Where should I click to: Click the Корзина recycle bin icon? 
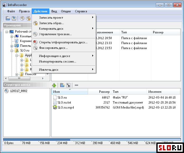coord(17,41)
